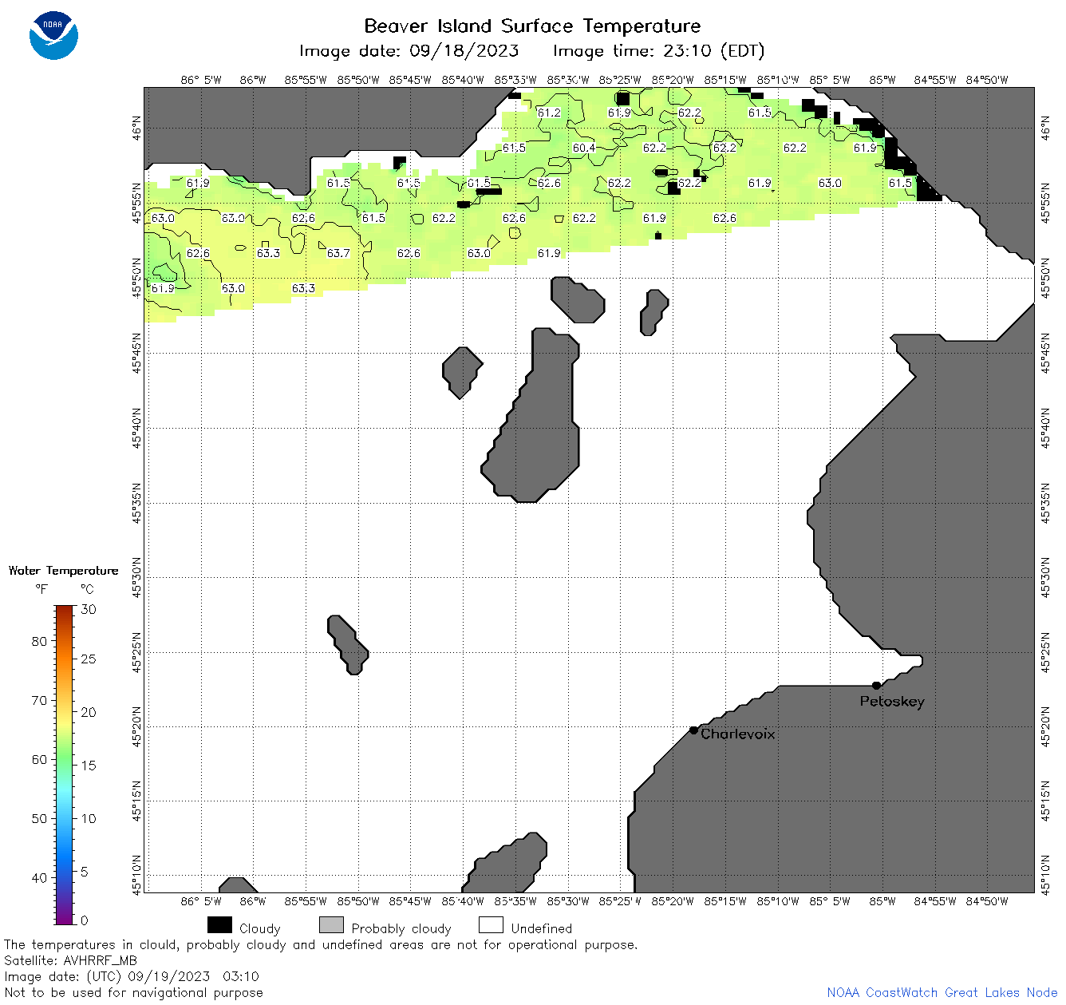Click the Water Temperature legend heading
The image size is (1066, 1005).
tap(64, 570)
